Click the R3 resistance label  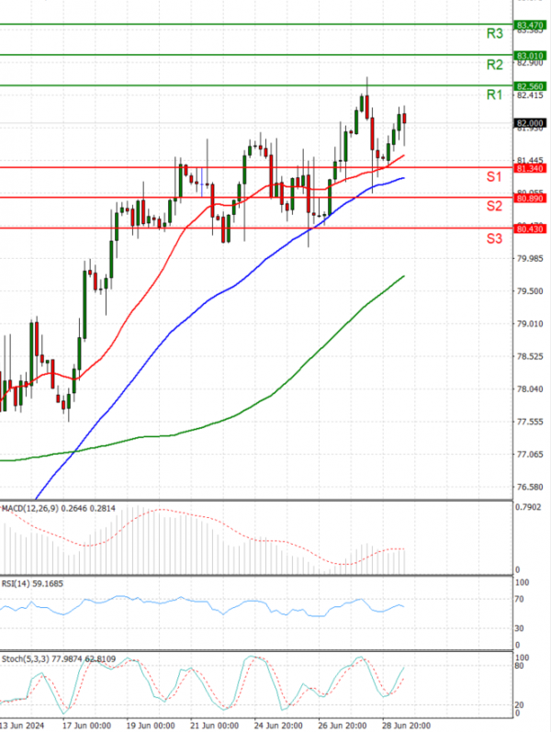point(494,34)
